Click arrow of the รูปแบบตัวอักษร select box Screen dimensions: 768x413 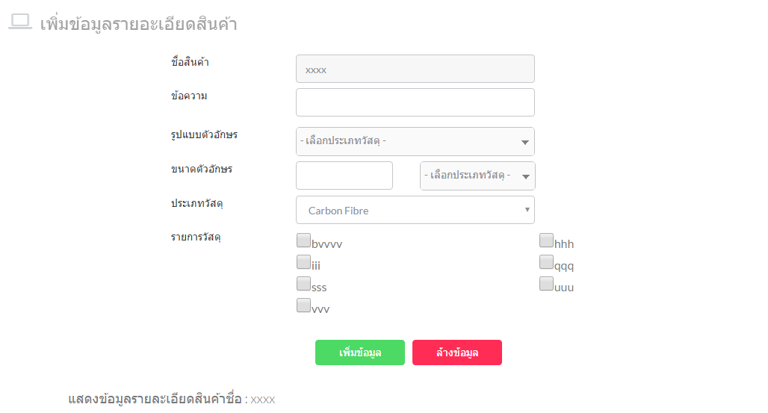[525, 143]
